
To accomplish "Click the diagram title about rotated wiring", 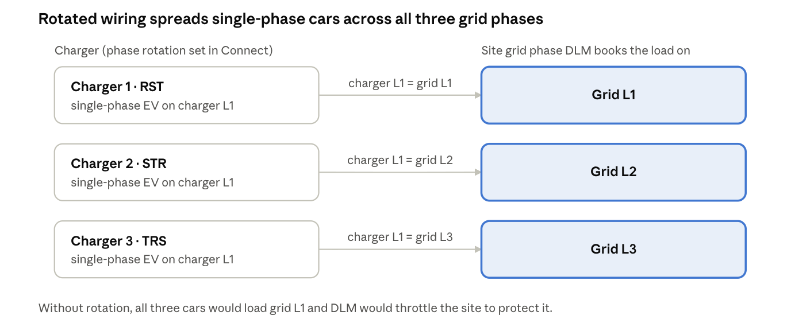I will click(290, 19).
